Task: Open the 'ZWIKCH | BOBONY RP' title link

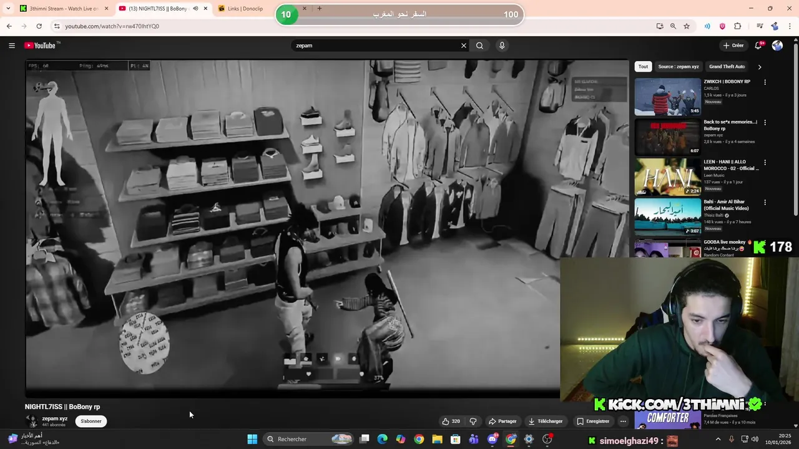Action: tap(727, 82)
